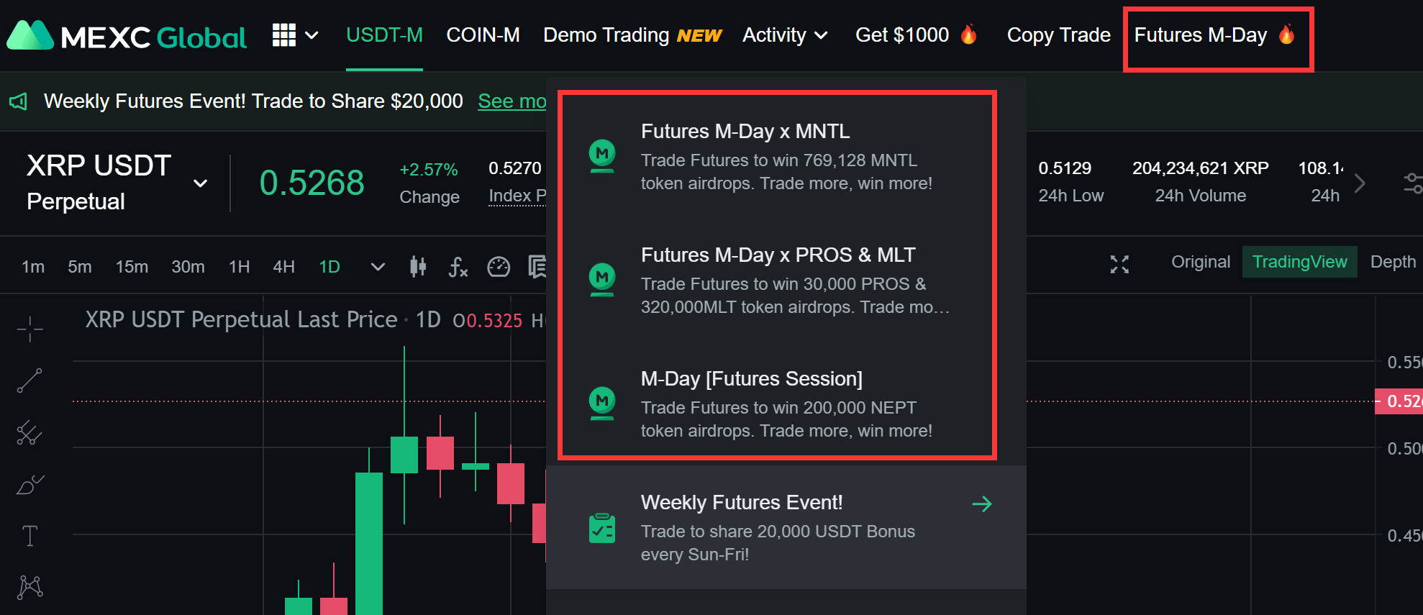Open the chart settings sliders icon
Screen dimensions: 1423x615
coord(1412,183)
